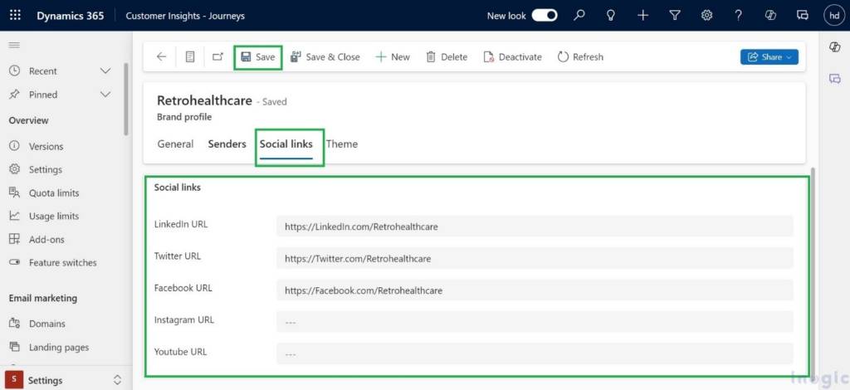Expand the Recent section chevron
Image resolution: width=850 pixels, height=390 pixels.
pos(105,71)
